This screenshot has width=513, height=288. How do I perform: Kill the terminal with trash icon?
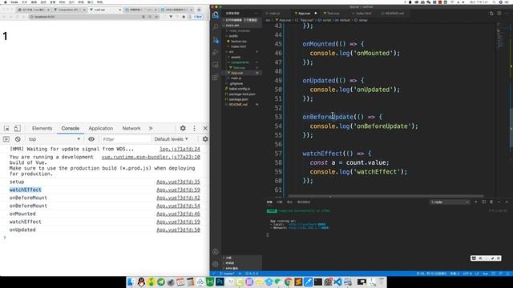point(491,202)
